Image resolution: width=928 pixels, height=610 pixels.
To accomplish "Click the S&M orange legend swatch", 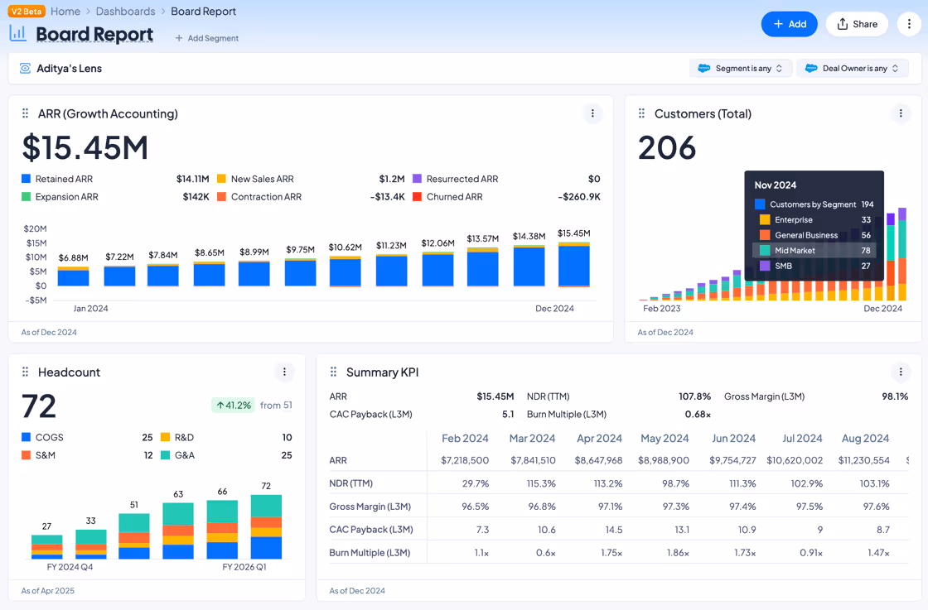I will [26, 455].
